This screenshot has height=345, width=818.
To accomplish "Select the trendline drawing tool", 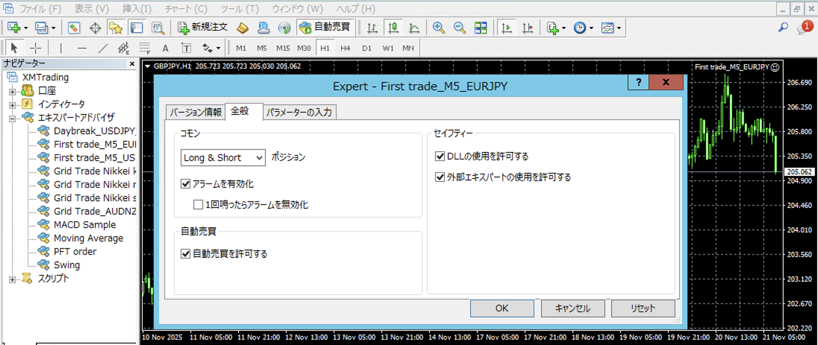I will [103, 48].
